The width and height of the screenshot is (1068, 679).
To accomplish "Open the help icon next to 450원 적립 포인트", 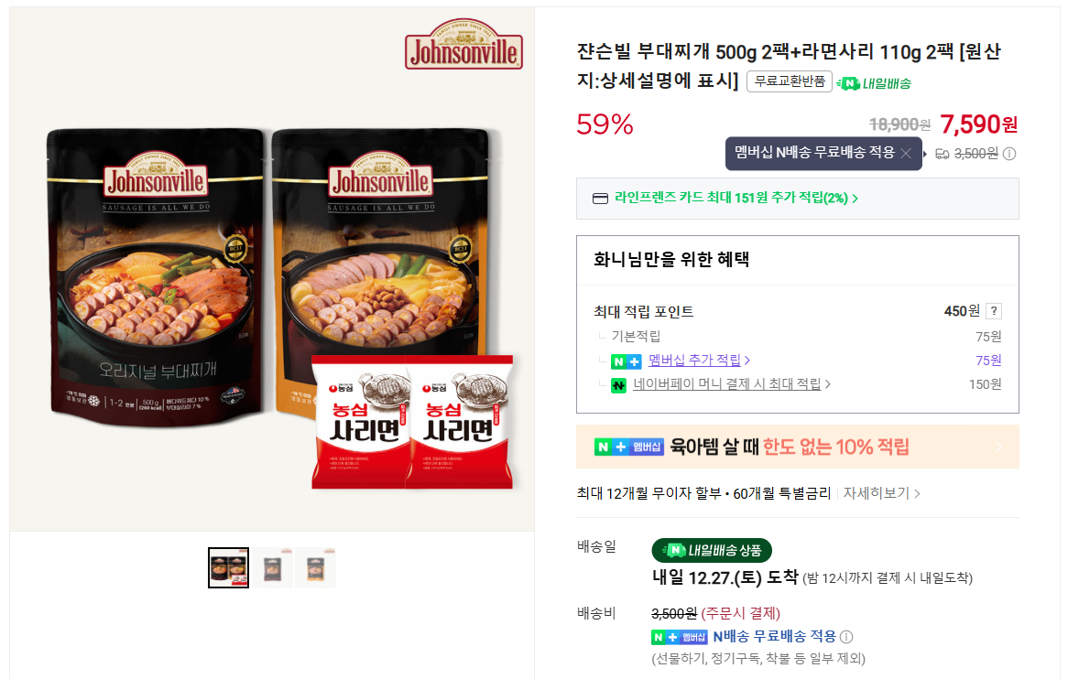I will [x=992, y=311].
